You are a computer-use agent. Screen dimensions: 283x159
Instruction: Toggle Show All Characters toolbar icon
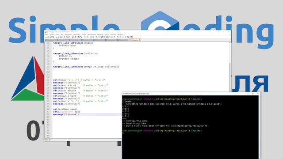(99, 37)
